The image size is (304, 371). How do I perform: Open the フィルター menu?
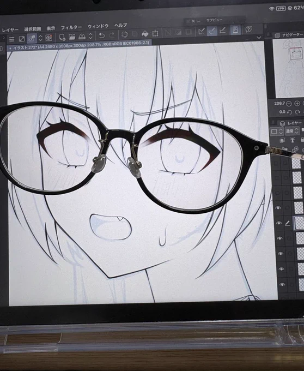71,27
